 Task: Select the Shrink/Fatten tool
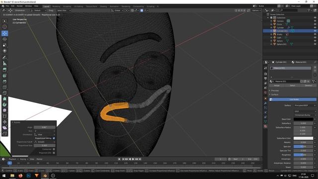tap(4, 122)
